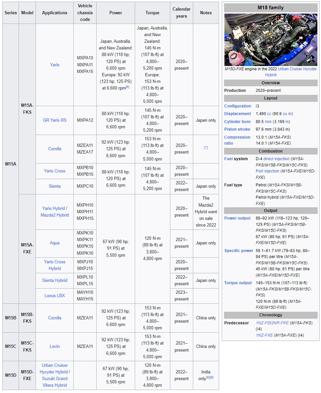Follow the direct injection link
Viewport: 321px width, 393px height.
pyautogui.click(x=277, y=159)
